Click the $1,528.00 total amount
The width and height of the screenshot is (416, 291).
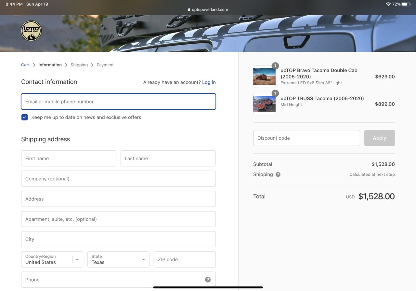376,196
